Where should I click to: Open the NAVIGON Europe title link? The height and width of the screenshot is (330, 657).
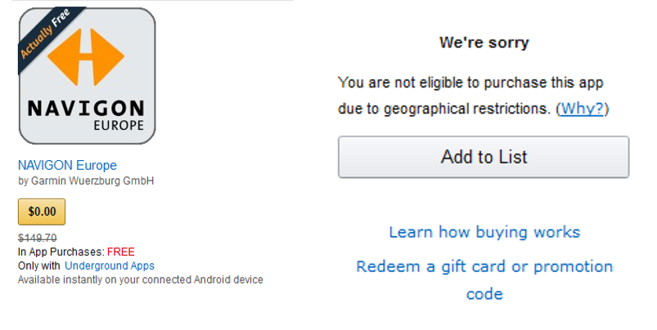(x=67, y=165)
